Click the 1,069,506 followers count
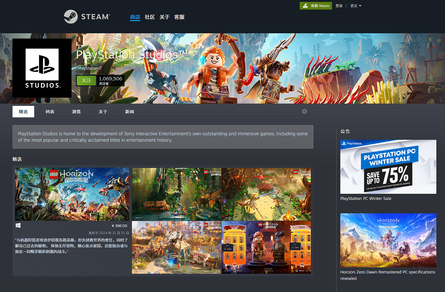 click(x=110, y=79)
